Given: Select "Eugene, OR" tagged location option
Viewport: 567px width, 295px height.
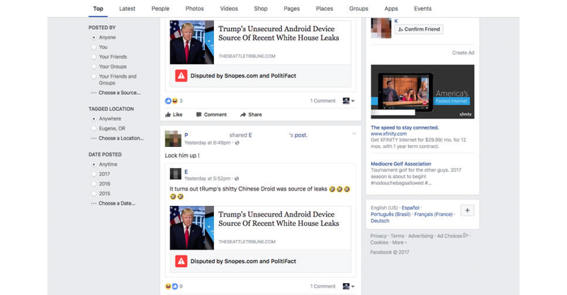Looking at the screenshot, I should click(x=94, y=129).
